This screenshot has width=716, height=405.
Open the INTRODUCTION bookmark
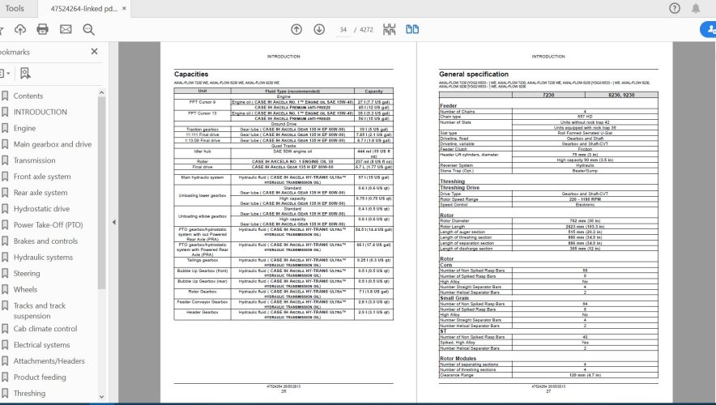point(40,112)
